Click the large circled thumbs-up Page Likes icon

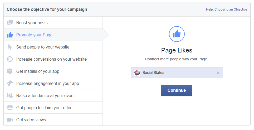coord(177,34)
